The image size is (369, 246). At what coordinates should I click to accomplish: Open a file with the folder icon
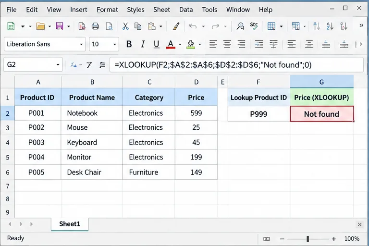click(40, 26)
